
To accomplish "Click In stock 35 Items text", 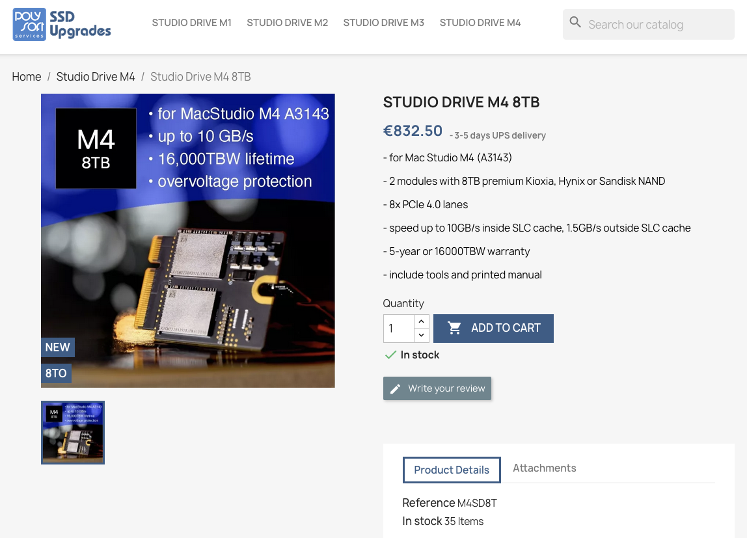I will [x=443, y=521].
